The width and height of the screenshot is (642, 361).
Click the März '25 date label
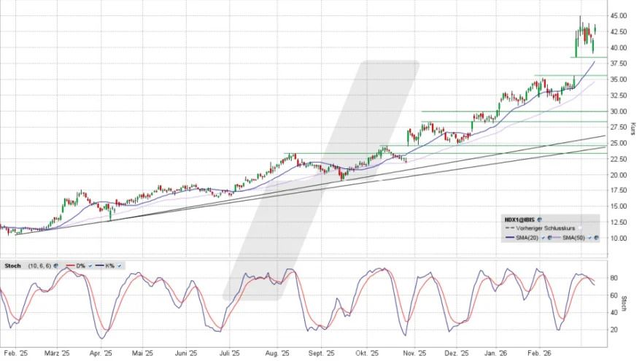coord(59,352)
